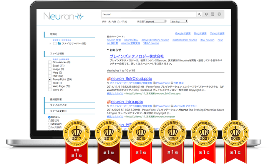Click "displaying 1 to 10 of 89" text
Screen dimensions: 269x165
point(121,71)
